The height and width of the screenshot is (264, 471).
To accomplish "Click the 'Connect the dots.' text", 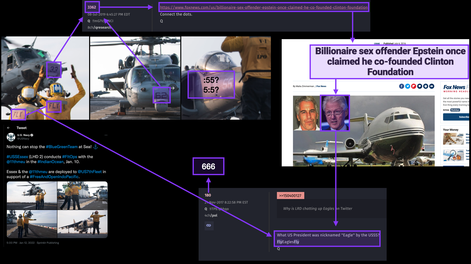I will (176, 14).
